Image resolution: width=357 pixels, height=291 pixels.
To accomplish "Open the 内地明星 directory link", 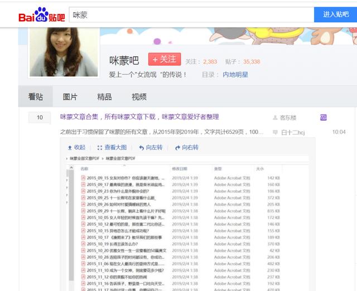I will click(235, 75).
